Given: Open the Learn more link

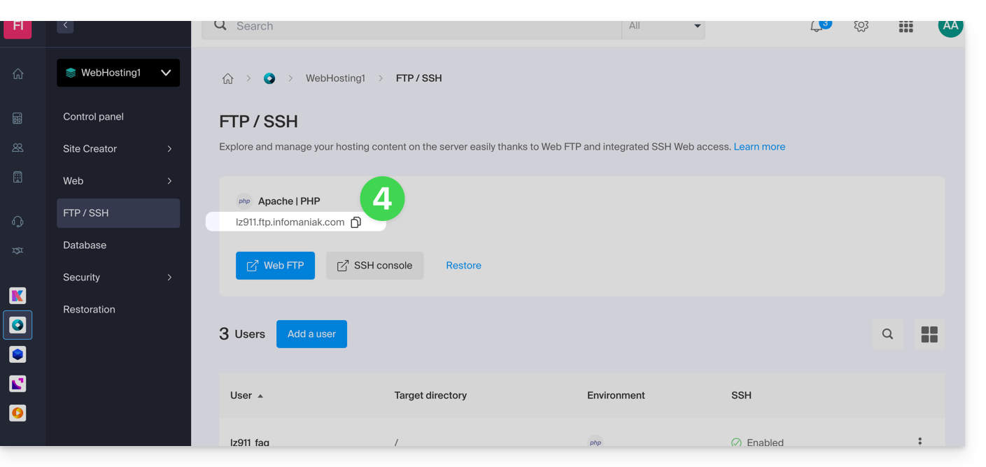Looking at the screenshot, I should point(759,147).
